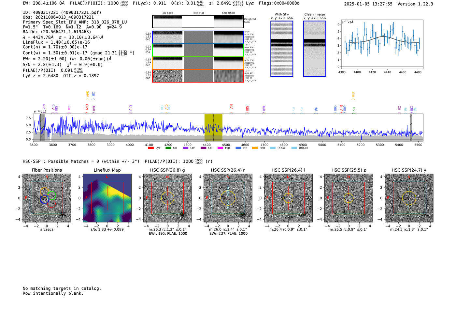
Task: Click the hatched gray band near 3550 Å
Action: coord(42,127)
